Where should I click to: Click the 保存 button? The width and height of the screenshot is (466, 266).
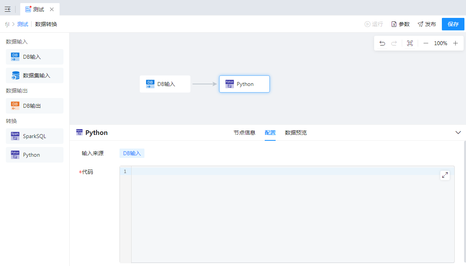click(453, 24)
